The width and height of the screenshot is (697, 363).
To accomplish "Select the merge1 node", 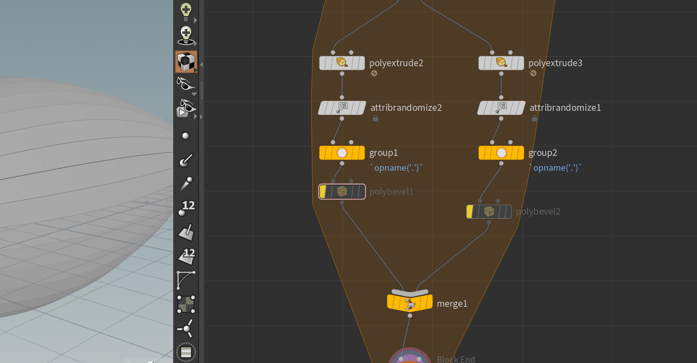I will (x=410, y=302).
